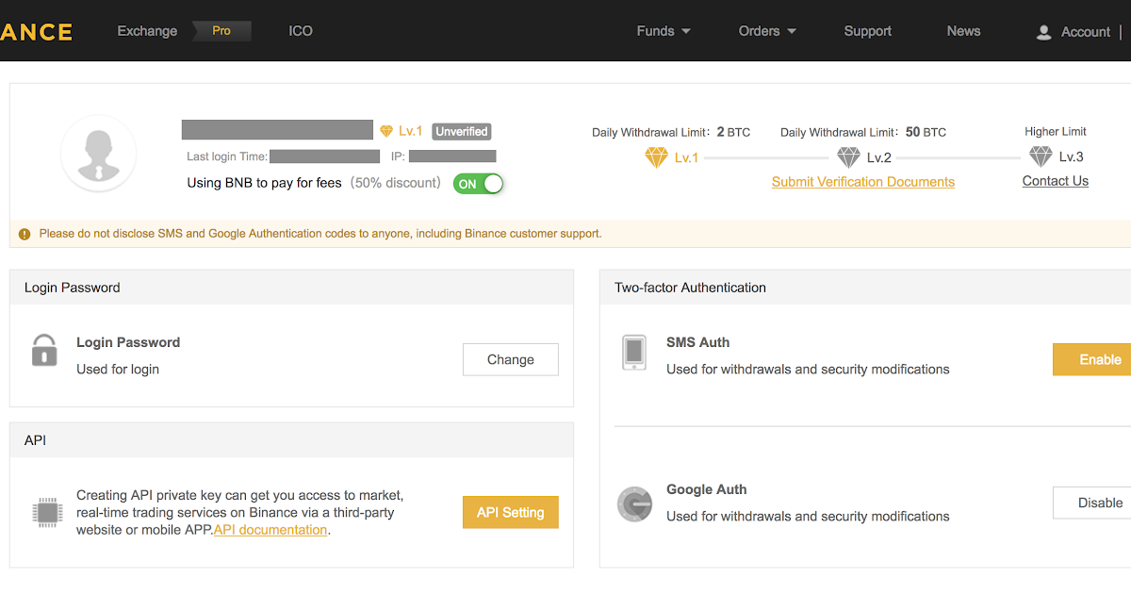Image resolution: width=1131 pixels, height=594 pixels.
Task: Go to the Support page
Action: coord(867,31)
